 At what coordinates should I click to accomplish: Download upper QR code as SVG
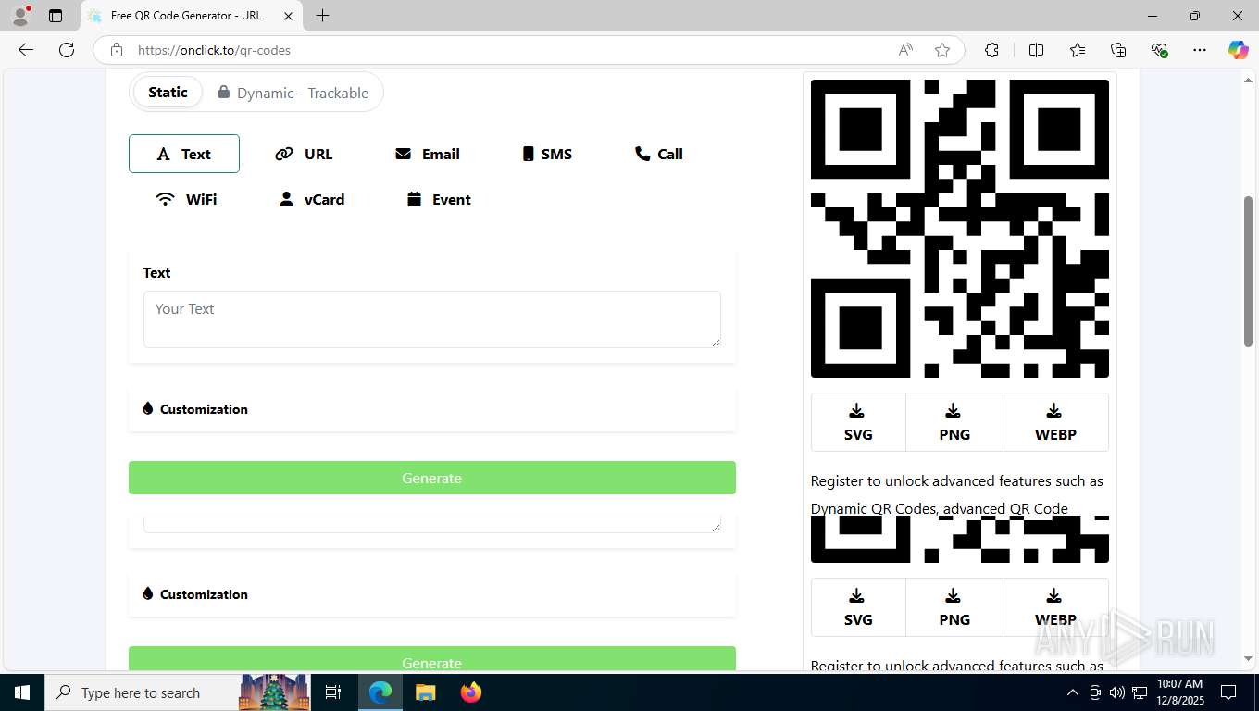click(858, 422)
